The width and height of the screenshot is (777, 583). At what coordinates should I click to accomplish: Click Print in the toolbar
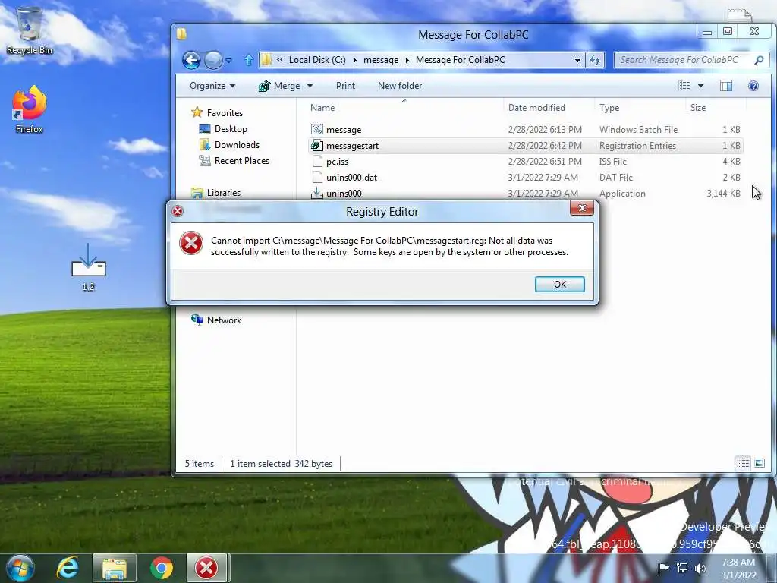[x=345, y=86]
